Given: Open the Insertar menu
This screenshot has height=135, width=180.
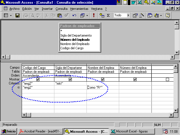Looking at the screenshot, I should pos(47,9).
